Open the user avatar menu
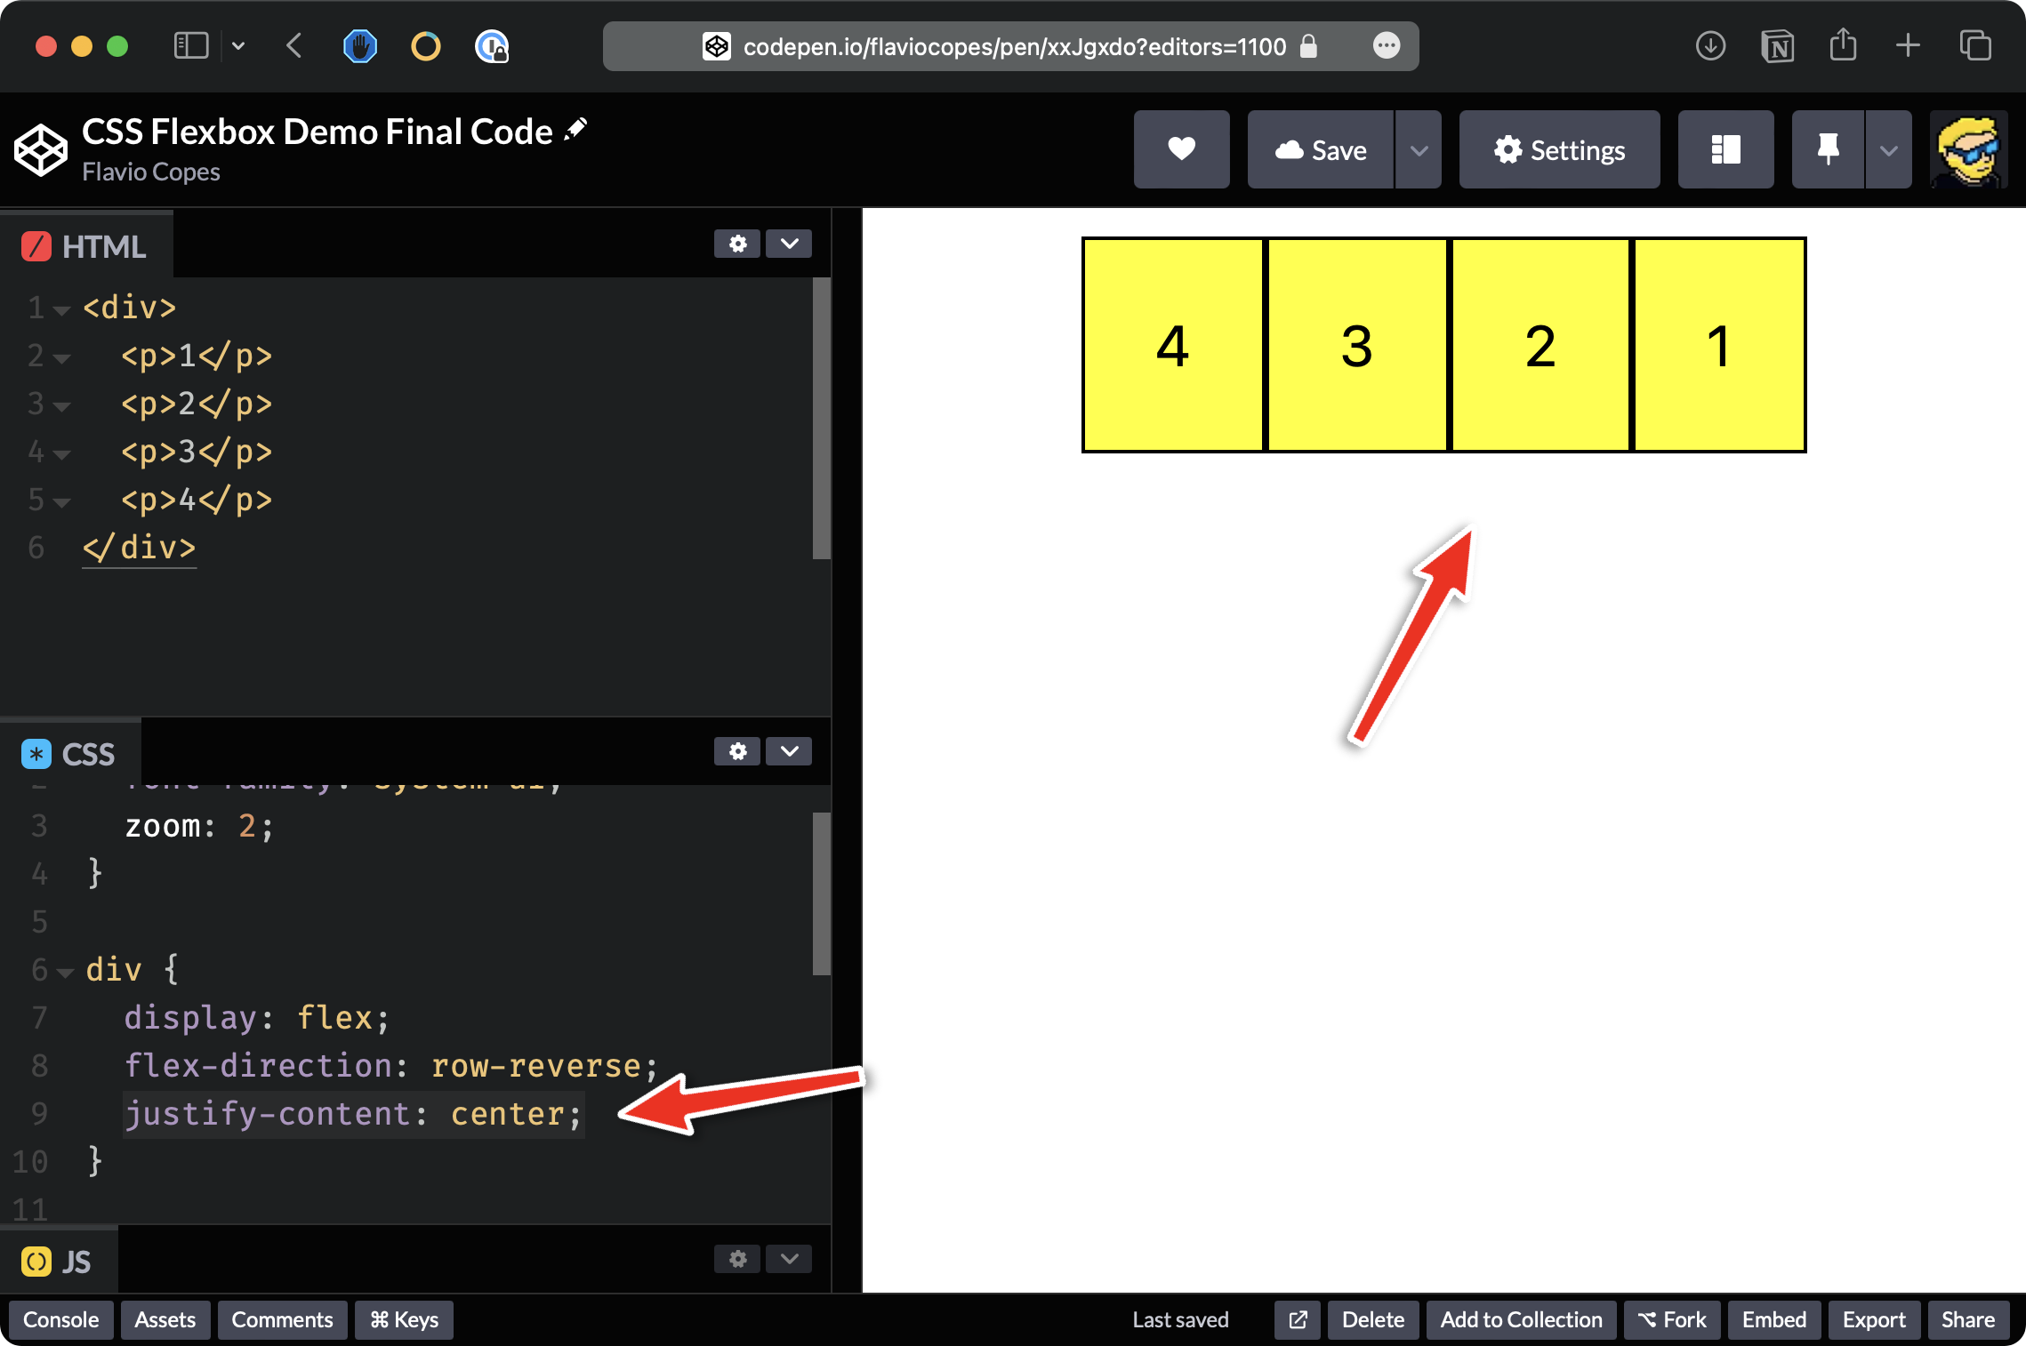Viewport: 2026px width, 1346px height. coord(1968,149)
